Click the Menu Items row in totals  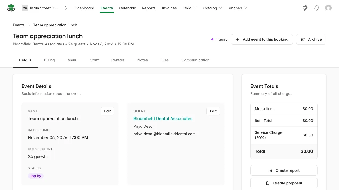(284, 109)
